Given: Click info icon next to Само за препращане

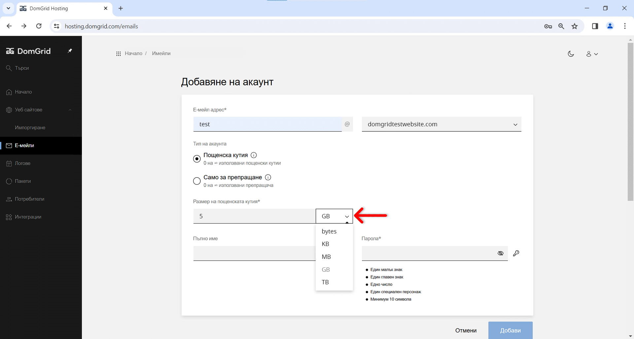Looking at the screenshot, I should [268, 177].
